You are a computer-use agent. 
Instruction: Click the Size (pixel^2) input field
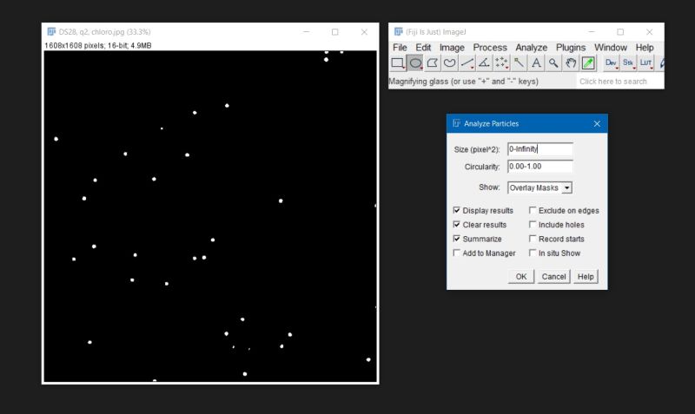point(539,149)
